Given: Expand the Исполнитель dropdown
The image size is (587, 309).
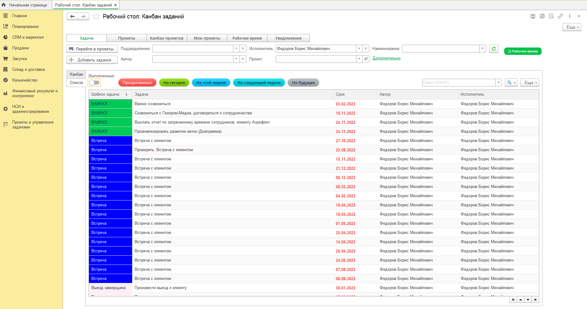Looking at the screenshot, I should pos(359,48).
